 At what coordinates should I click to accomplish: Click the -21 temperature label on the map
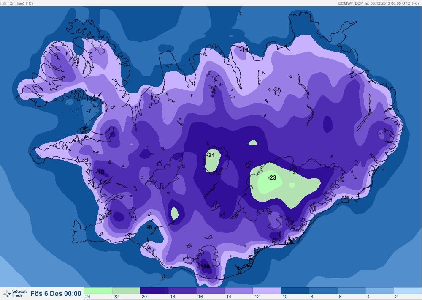pos(211,155)
